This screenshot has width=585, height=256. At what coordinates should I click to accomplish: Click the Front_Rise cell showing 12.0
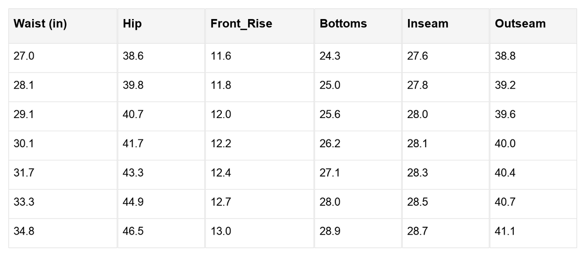259,116
